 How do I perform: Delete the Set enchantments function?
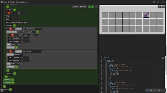[x=11, y=29]
